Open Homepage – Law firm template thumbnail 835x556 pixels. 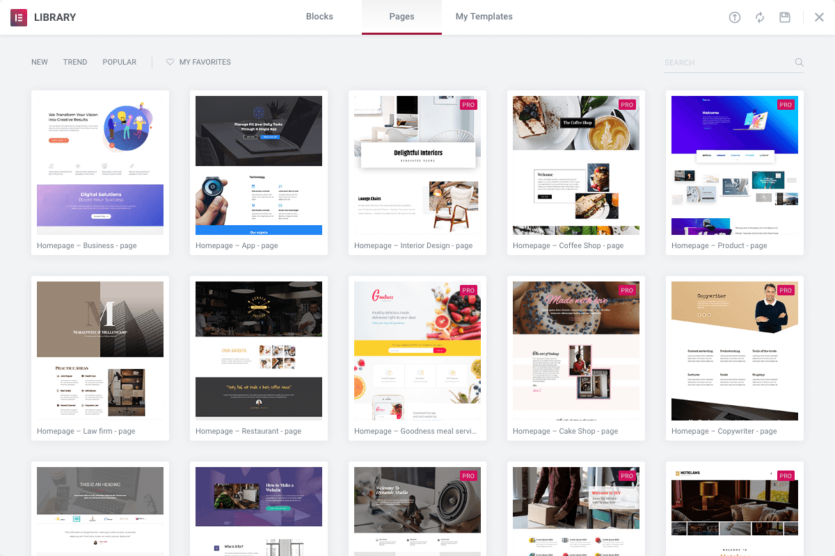click(x=100, y=351)
